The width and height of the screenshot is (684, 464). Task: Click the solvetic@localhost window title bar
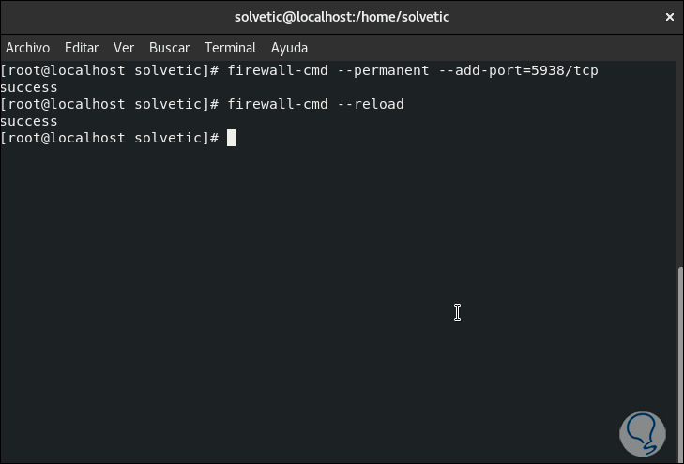tap(341, 17)
